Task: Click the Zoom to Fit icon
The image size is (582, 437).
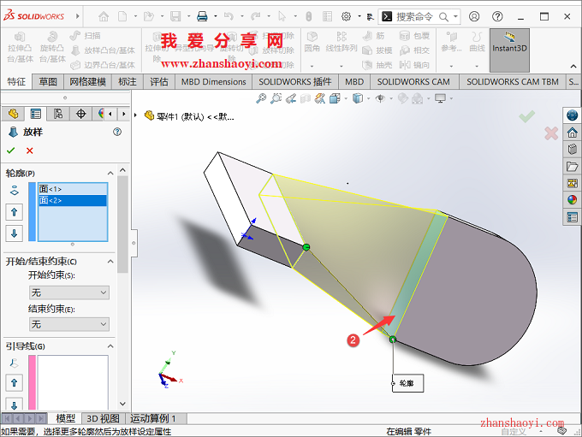Action: coord(261,99)
